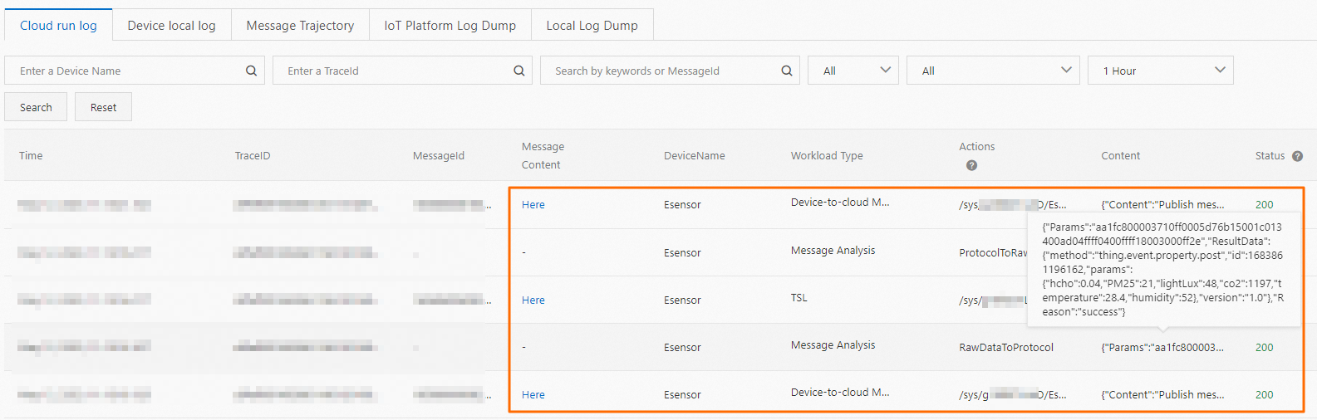1317x420 pixels.
Task: Click the device name search magnifier icon
Action: [251, 71]
